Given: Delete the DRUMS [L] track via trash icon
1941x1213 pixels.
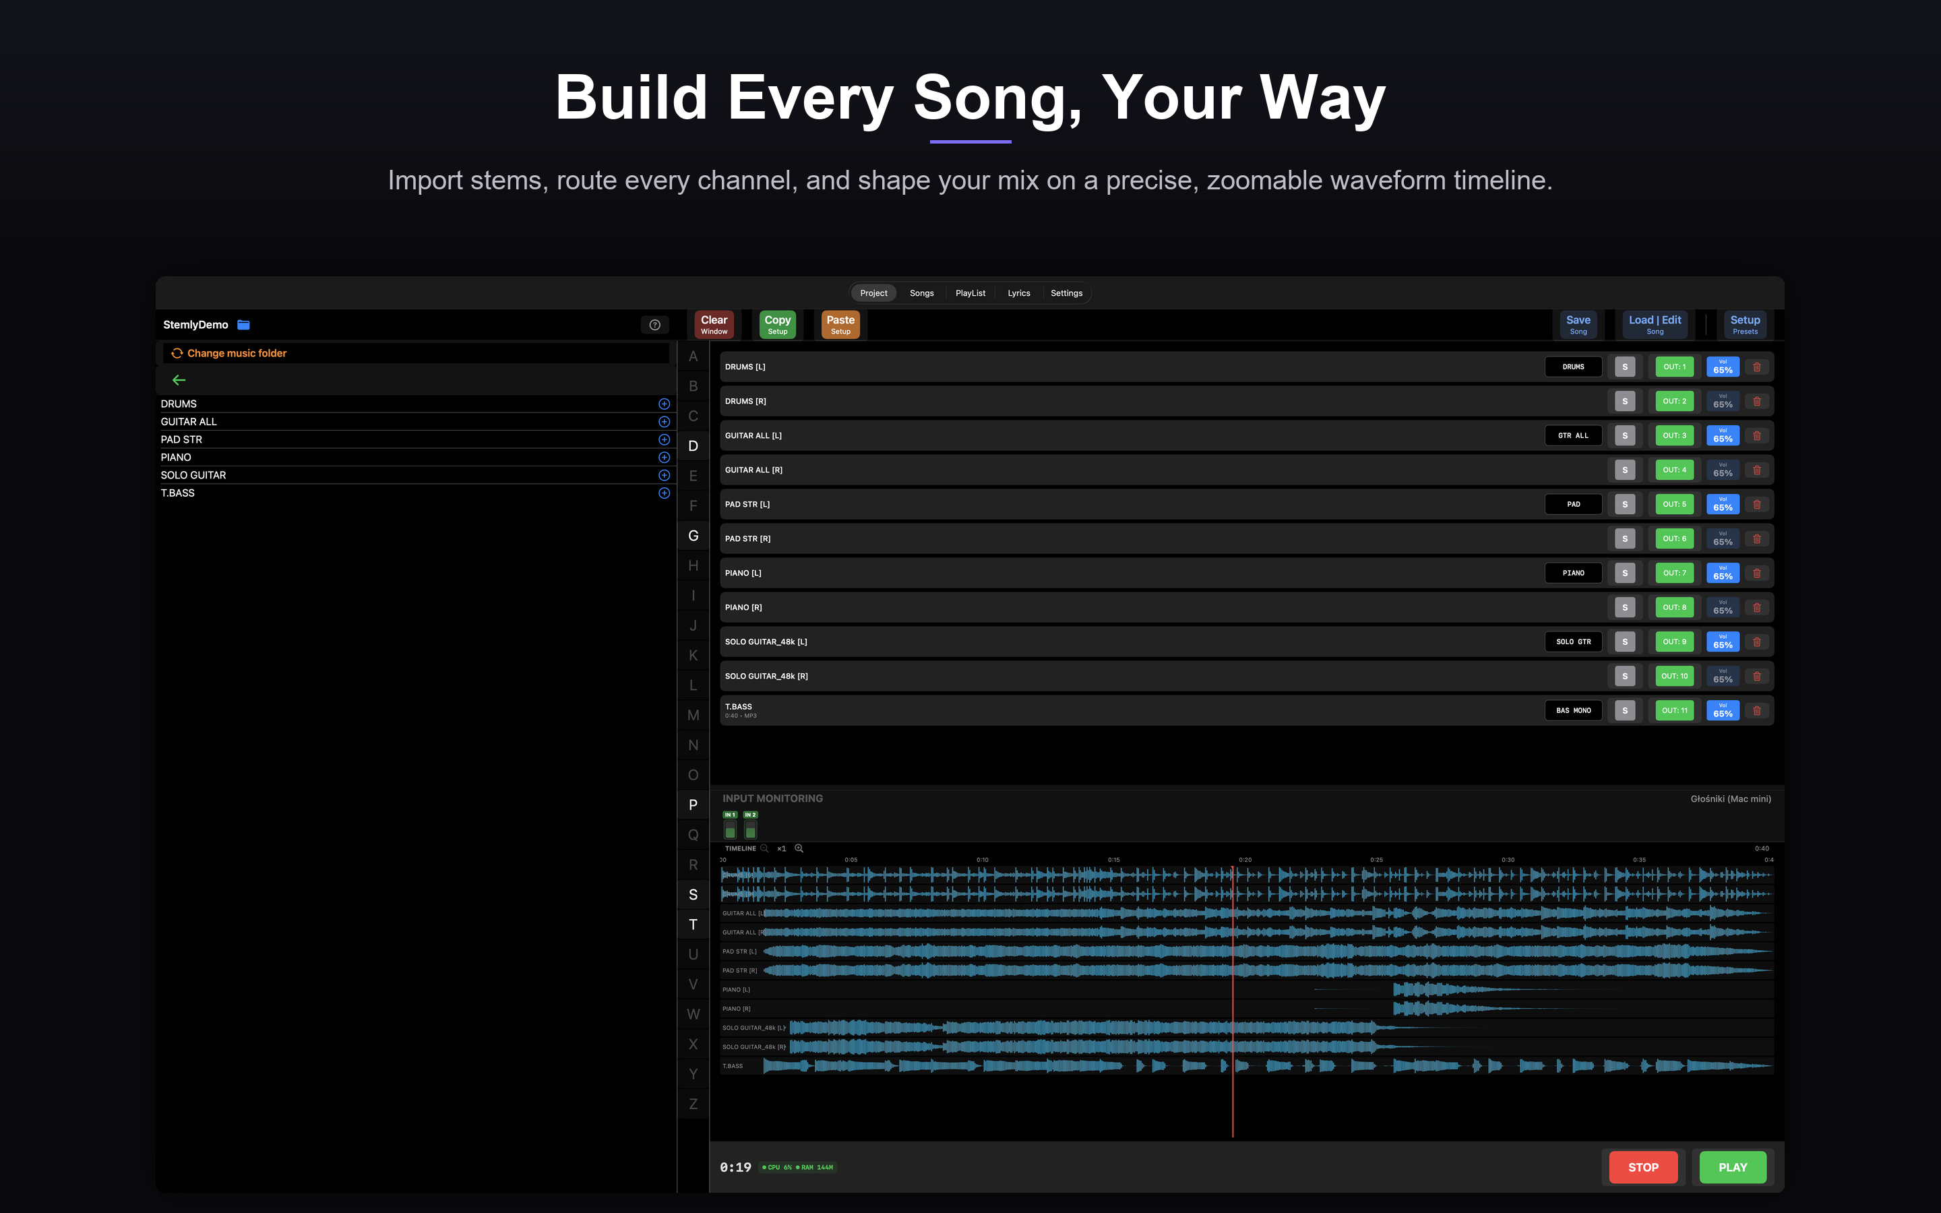Looking at the screenshot, I should pyautogui.click(x=1756, y=367).
